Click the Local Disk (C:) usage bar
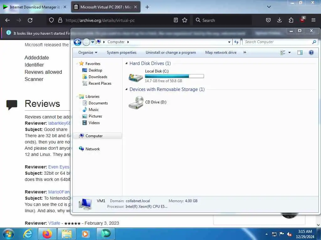The width and height of the screenshot is (321, 240). pyautogui.click(x=174, y=76)
